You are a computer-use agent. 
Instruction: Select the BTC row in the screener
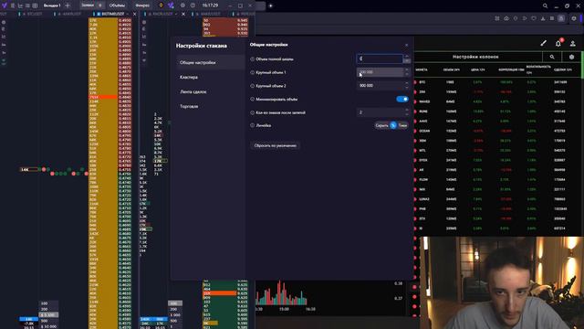(x=497, y=82)
